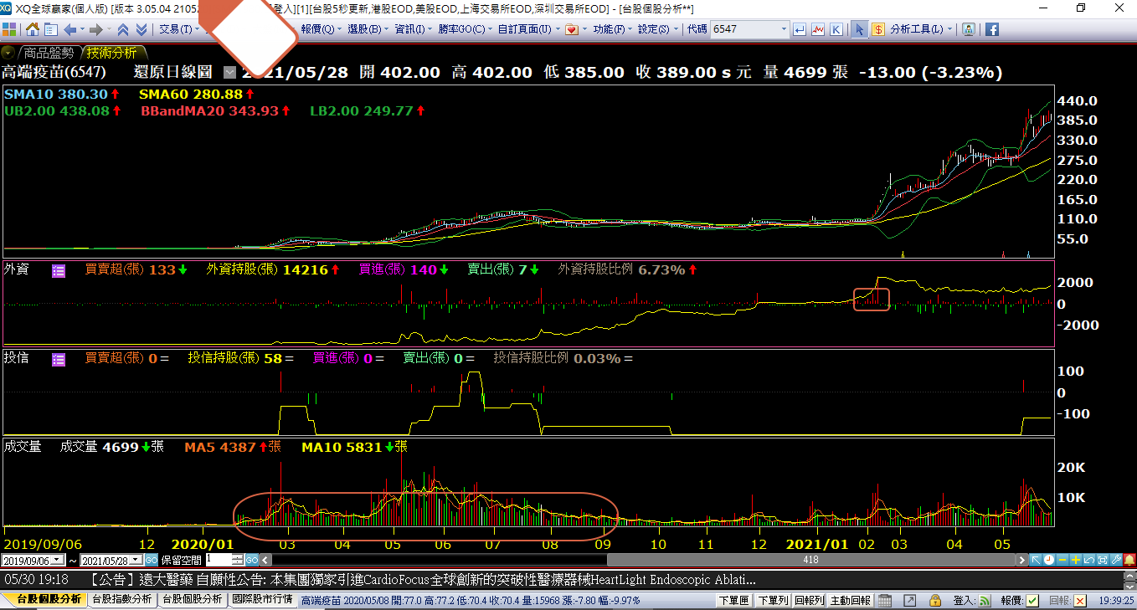Open the stock code 6547 dropdown
This screenshot has width=1137, height=610.
click(x=784, y=29)
